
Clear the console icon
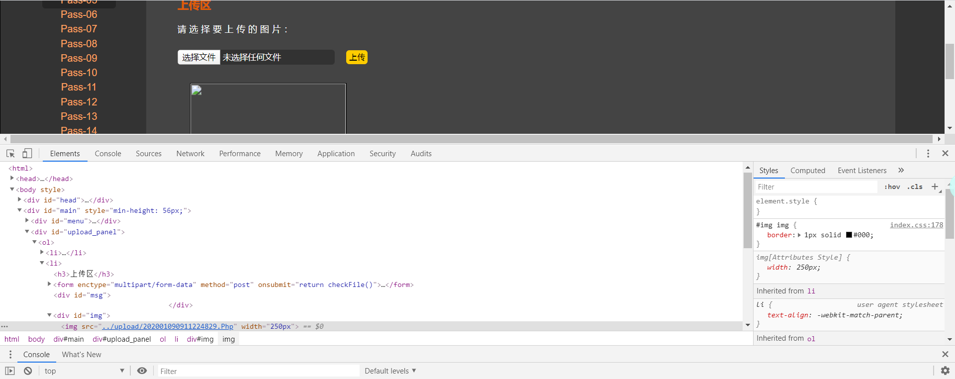click(28, 371)
